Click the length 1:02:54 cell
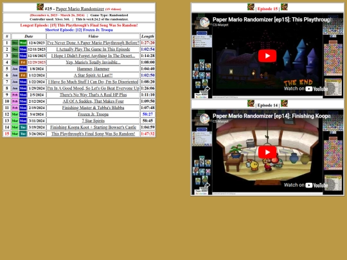Screen dimensions: 347x260 pyautogui.click(x=148, y=49)
